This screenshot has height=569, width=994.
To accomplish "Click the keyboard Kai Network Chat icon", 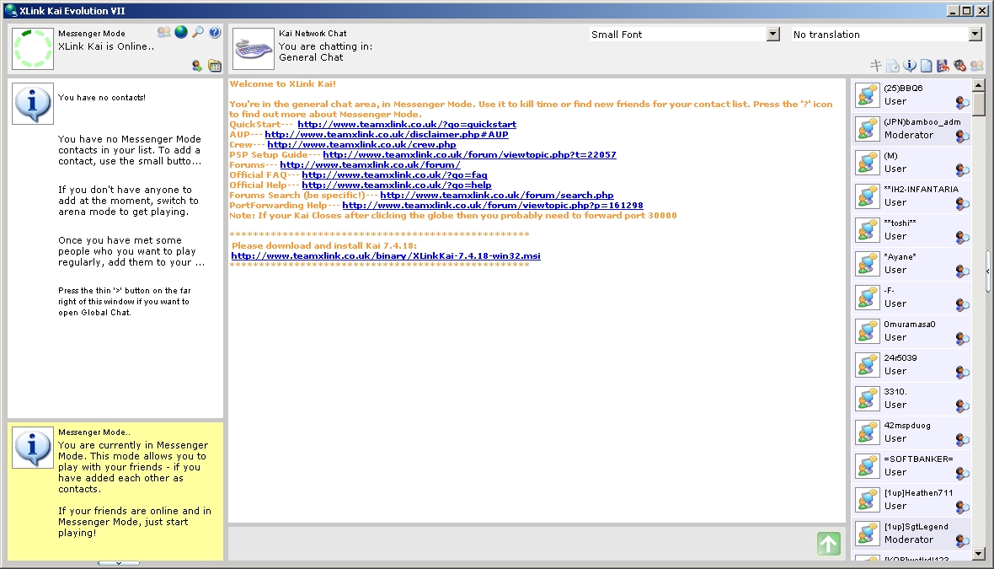I will tap(254, 49).
